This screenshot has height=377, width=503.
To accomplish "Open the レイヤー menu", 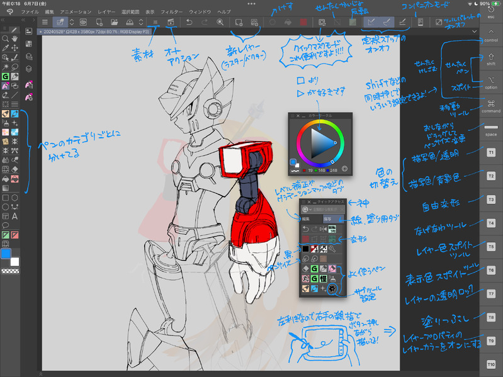I will coord(106,12).
